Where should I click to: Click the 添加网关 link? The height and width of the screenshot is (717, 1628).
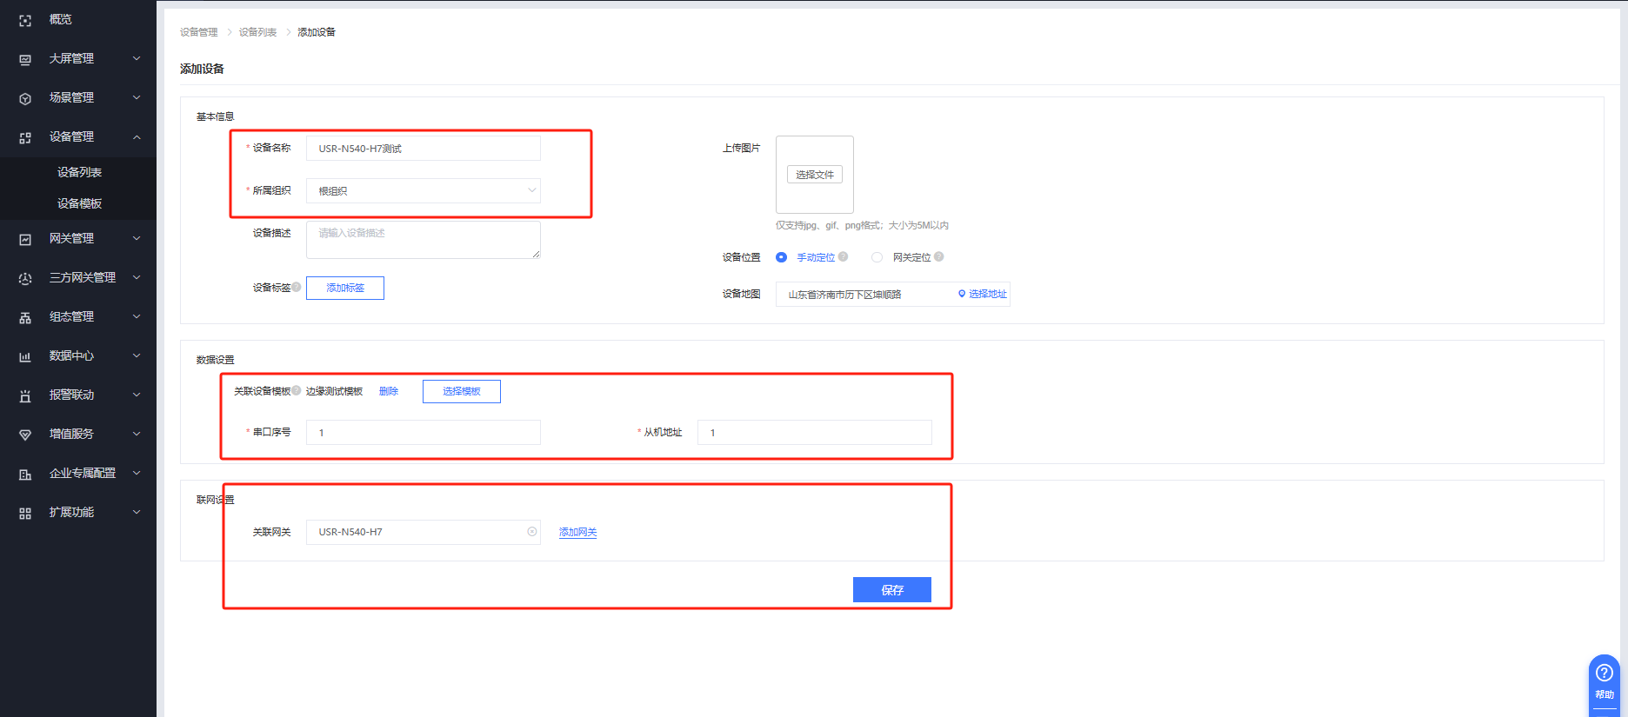[x=577, y=533]
